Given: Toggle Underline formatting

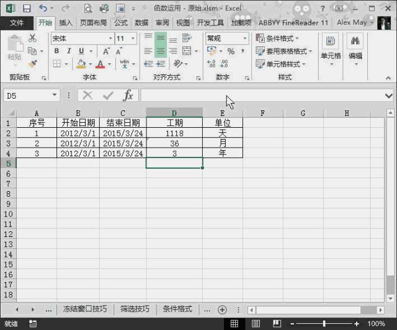Looking at the screenshot, I should point(81,51).
